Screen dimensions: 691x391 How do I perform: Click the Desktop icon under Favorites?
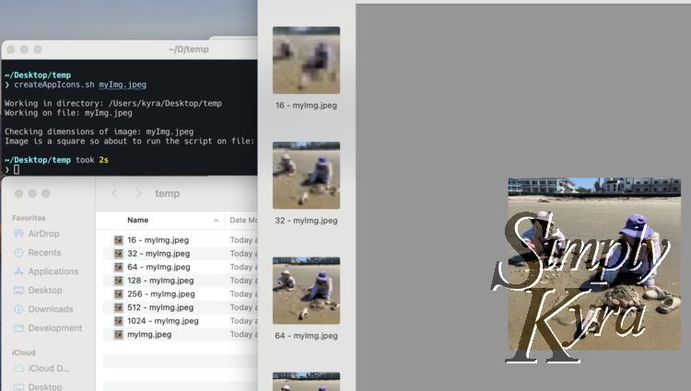pos(18,291)
